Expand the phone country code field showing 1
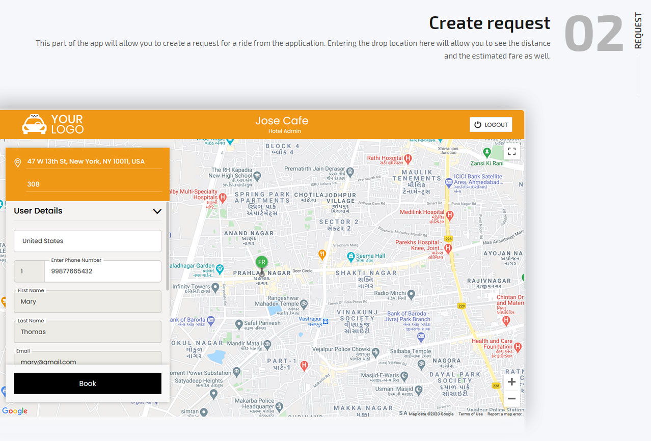The height and width of the screenshot is (441, 651). point(29,271)
